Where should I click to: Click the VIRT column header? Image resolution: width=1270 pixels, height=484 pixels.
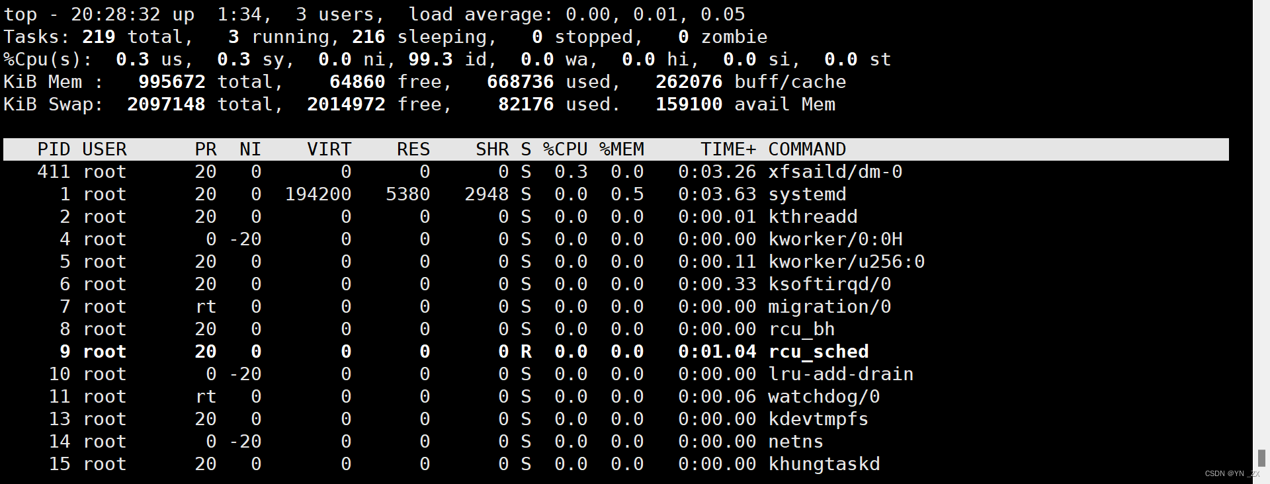[329, 149]
